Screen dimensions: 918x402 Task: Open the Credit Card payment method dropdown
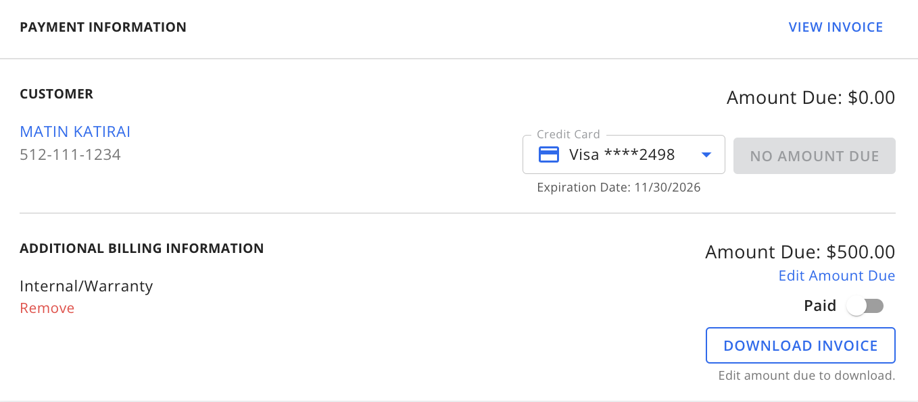click(x=623, y=154)
